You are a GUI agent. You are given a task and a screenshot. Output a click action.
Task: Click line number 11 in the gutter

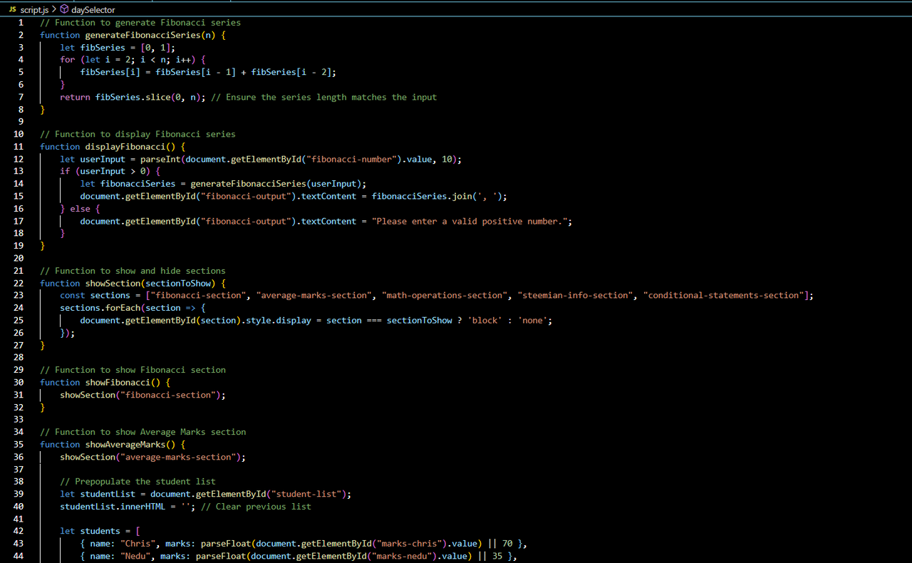click(19, 146)
